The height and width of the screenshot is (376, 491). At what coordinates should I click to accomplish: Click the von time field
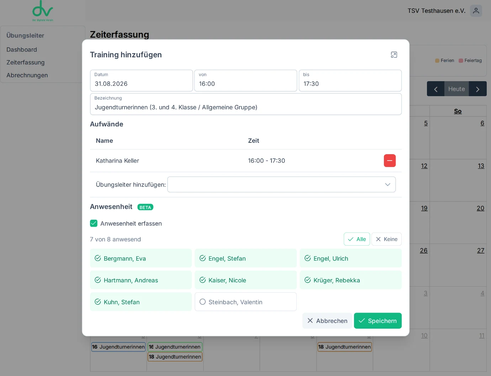coord(245,80)
